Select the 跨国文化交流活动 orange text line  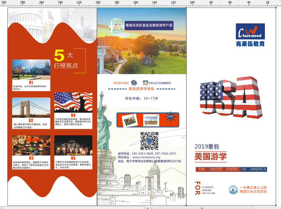click(x=253, y=191)
